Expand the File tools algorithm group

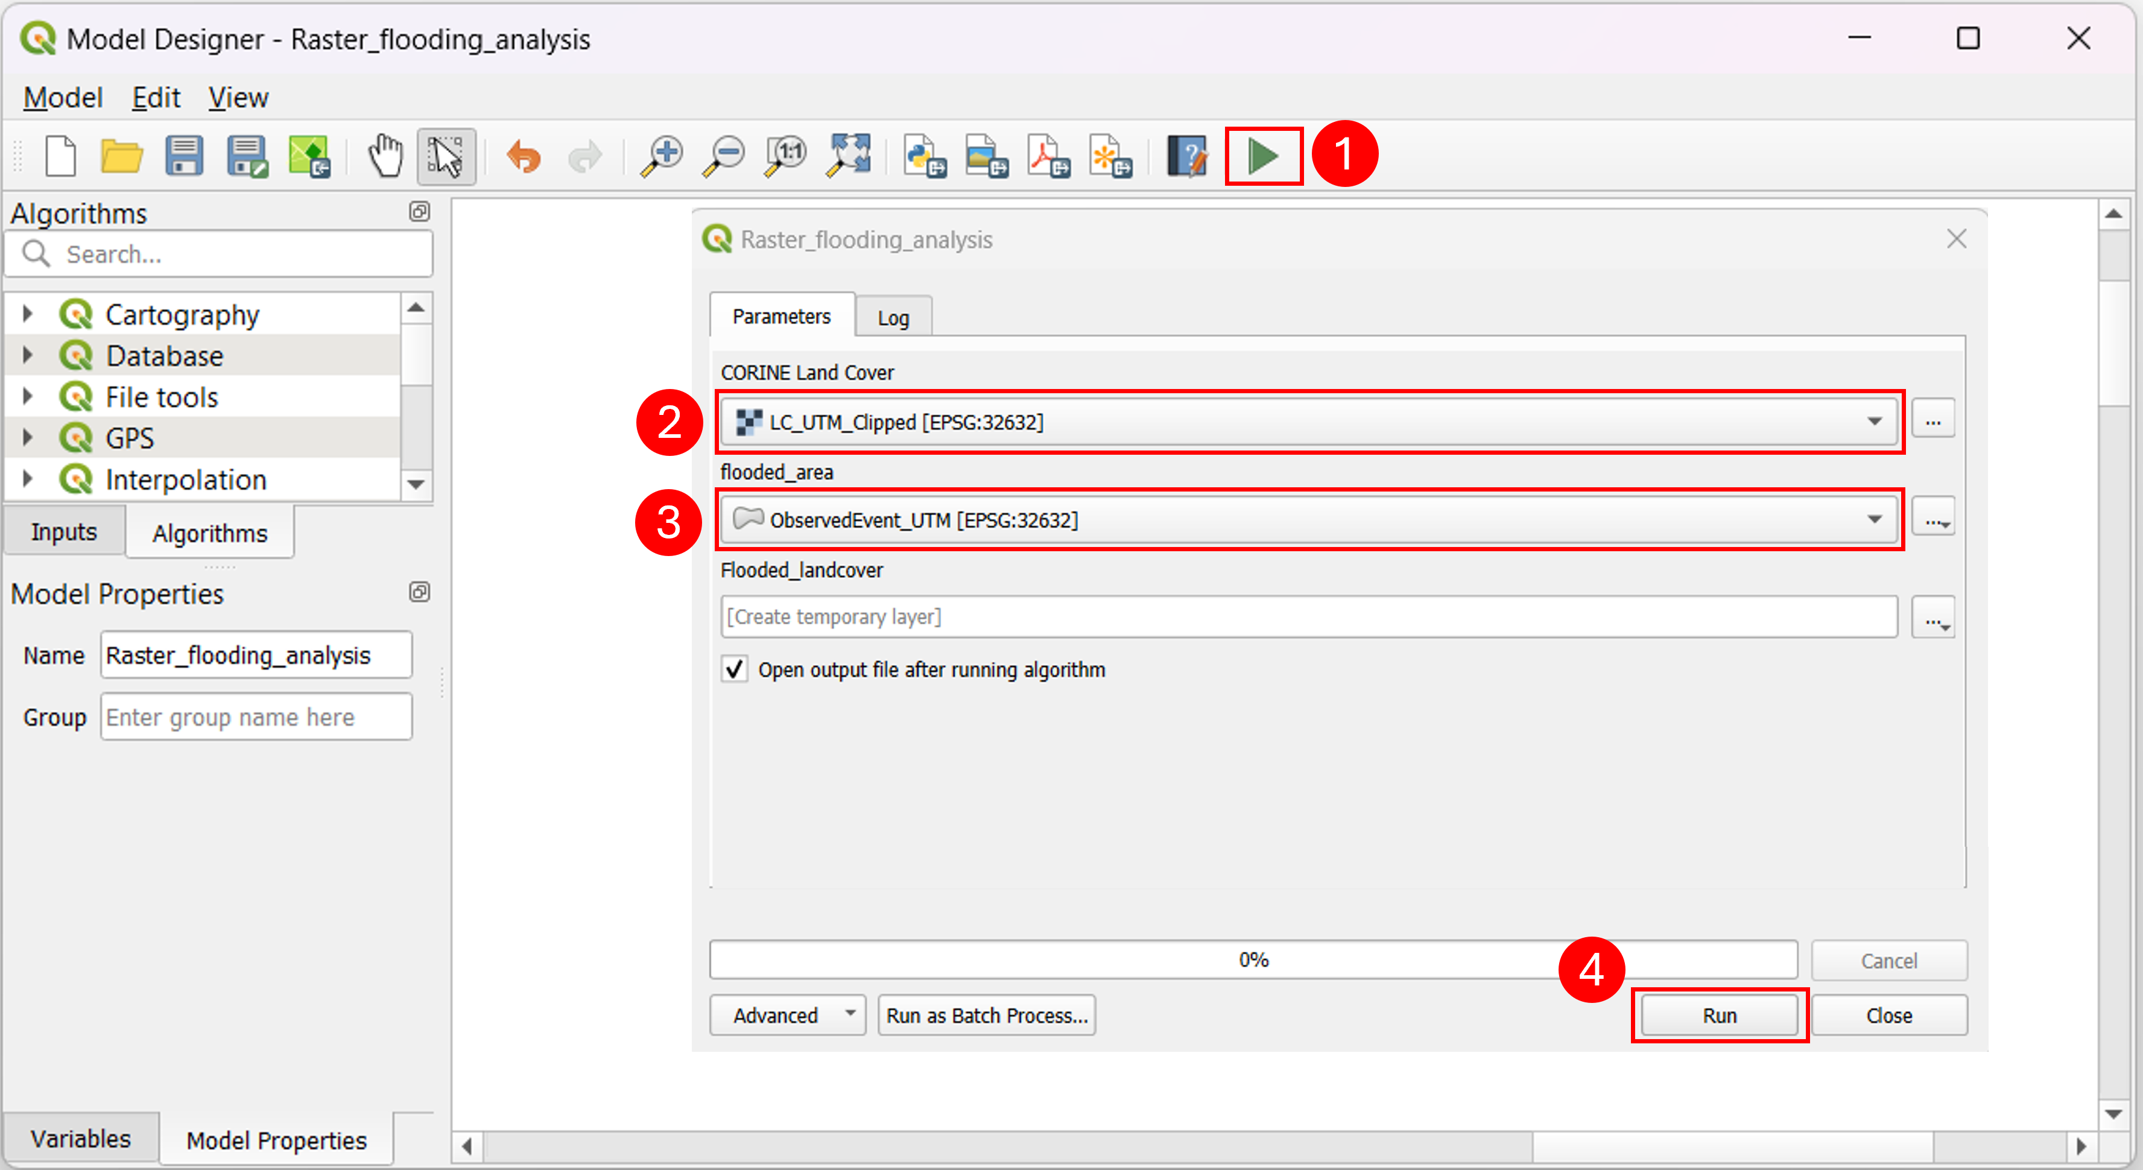28,397
